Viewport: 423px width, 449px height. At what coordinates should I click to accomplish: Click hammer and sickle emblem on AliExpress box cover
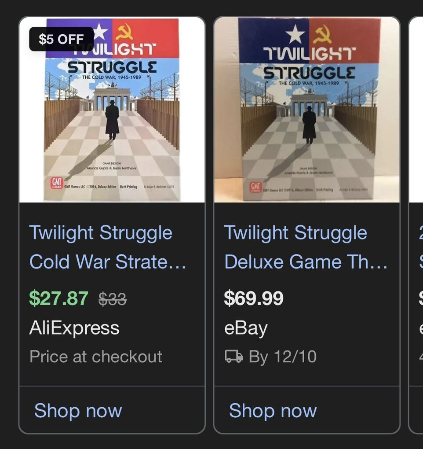coord(124,31)
